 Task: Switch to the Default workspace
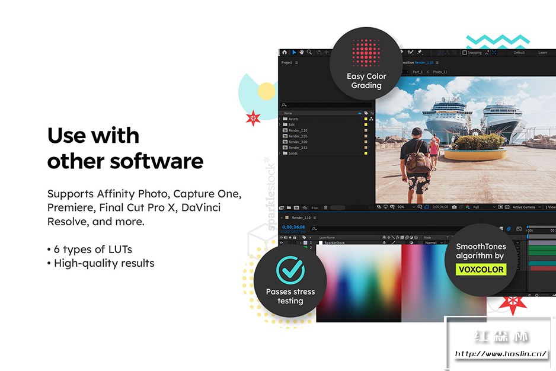(519, 53)
